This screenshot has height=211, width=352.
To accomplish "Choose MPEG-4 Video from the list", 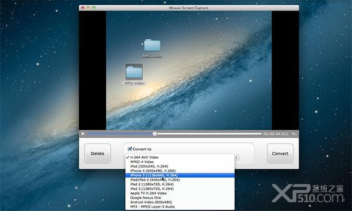I will [180, 162].
